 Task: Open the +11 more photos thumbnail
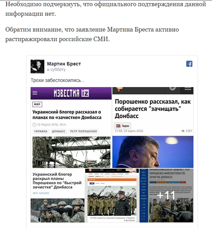(166, 195)
